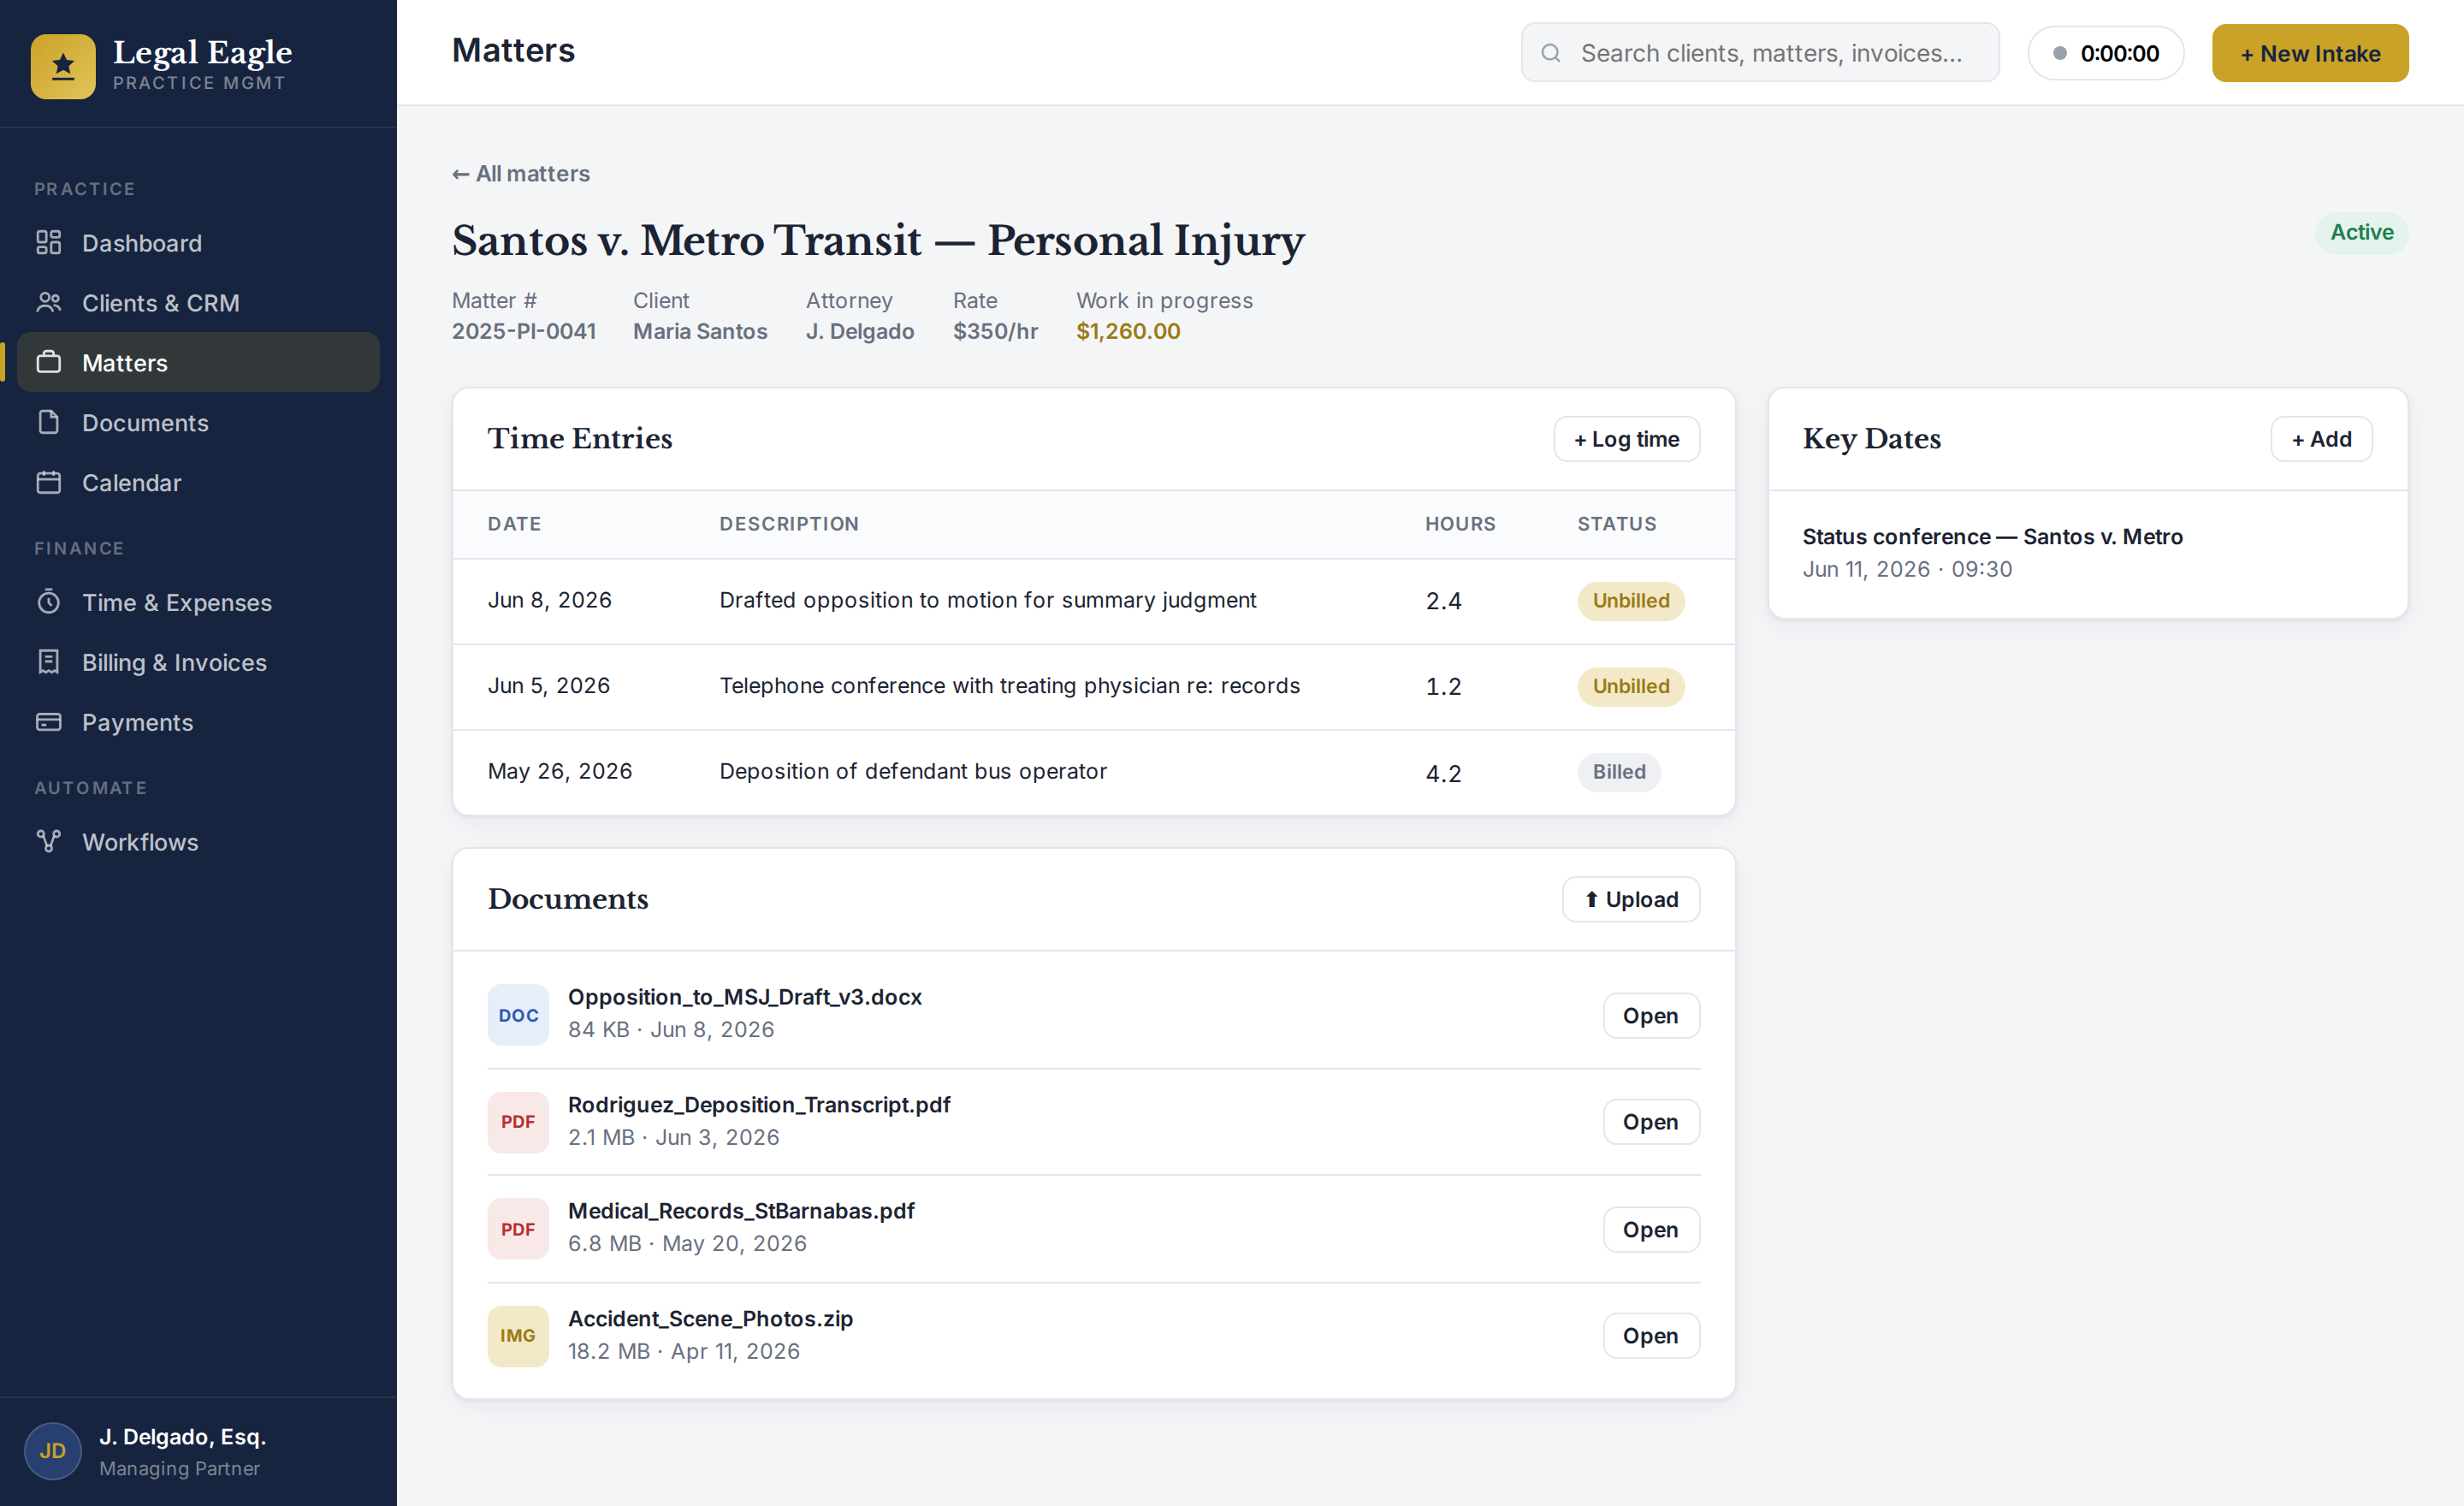The height and width of the screenshot is (1506, 2464).
Task: Open Opposition_to_MSJ_Draft_v3.docx
Action: point(1651,1015)
